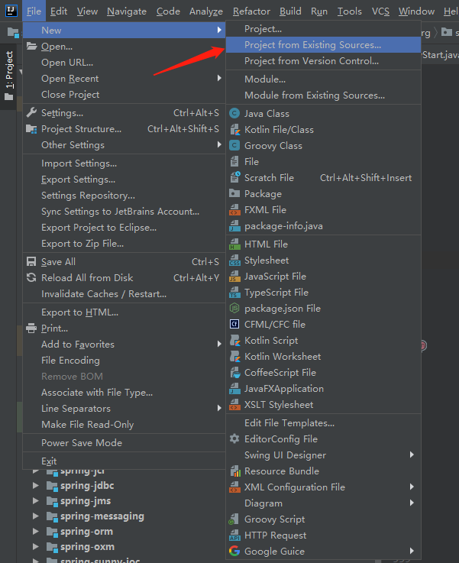Click the Java Class icon
The width and height of the screenshot is (459, 563).
pyautogui.click(x=234, y=114)
